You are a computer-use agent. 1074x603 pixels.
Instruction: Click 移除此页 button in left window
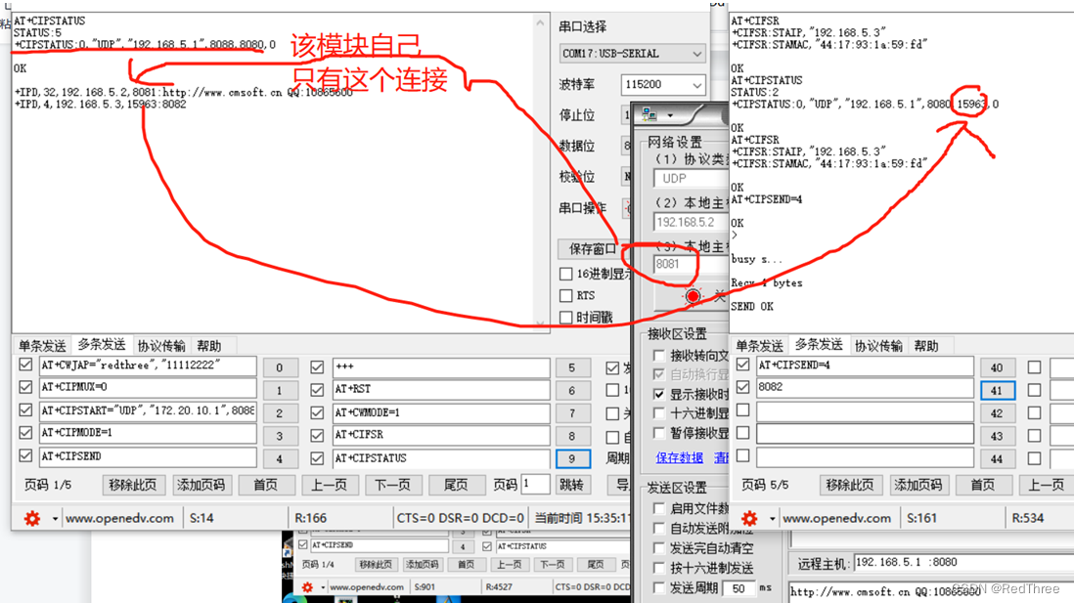click(133, 486)
